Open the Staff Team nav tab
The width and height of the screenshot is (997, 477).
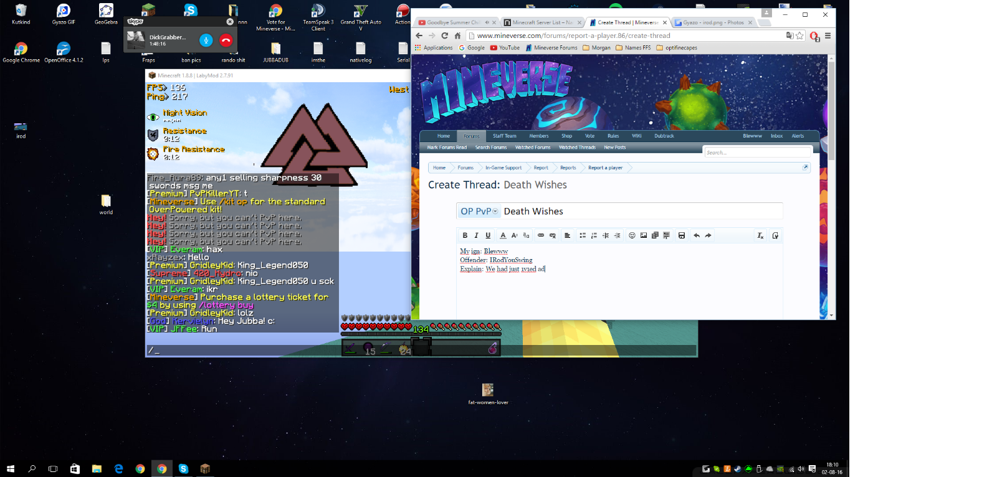tap(505, 136)
